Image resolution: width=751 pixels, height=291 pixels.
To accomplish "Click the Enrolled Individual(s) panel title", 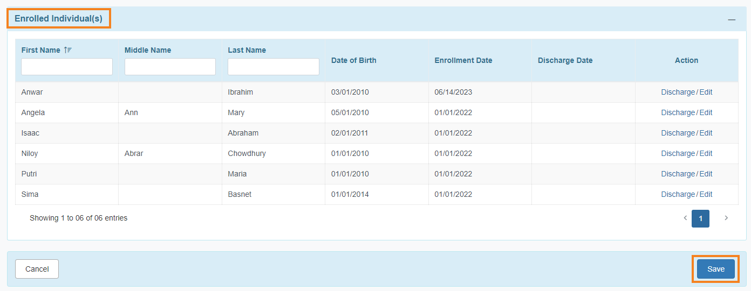I will tap(58, 18).
